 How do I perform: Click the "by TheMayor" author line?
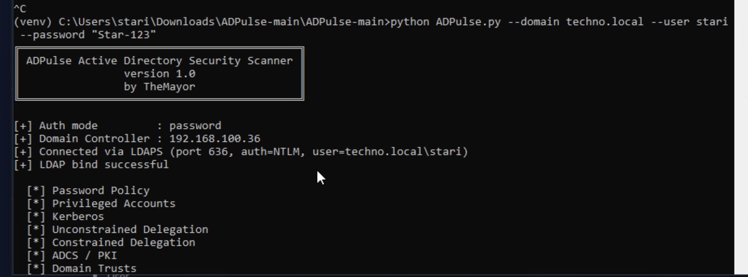point(159,87)
